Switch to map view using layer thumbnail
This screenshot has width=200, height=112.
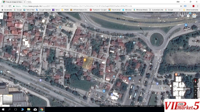(x=7, y=99)
